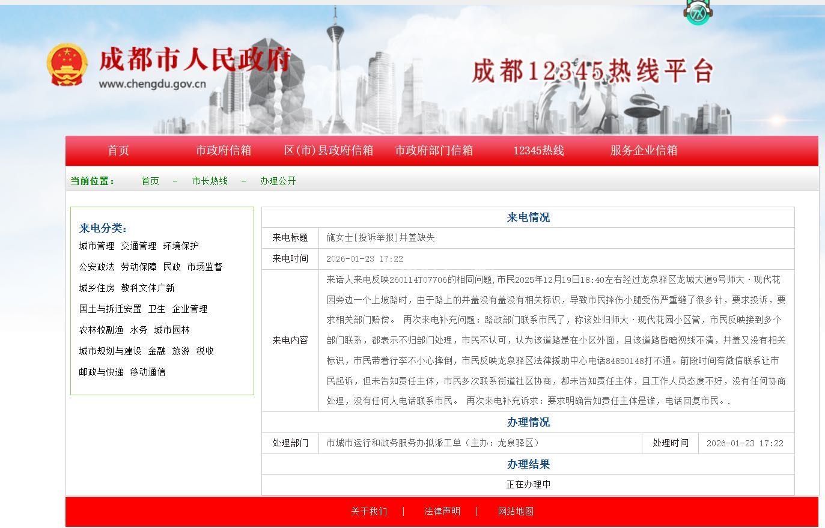Click the green headset icon at top
Viewport: 825px width, 528px height.
pos(698,13)
